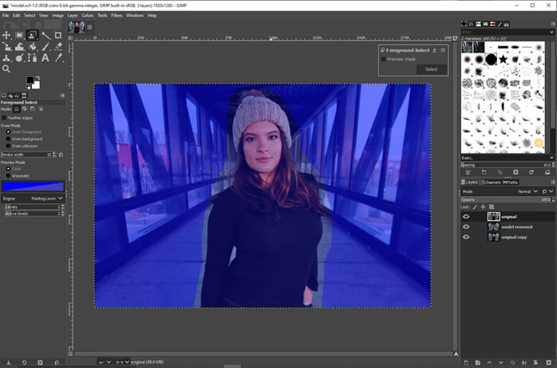Select Grayscale preview mode radio
Image resolution: width=557 pixels, height=368 pixels.
pos(8,176)
